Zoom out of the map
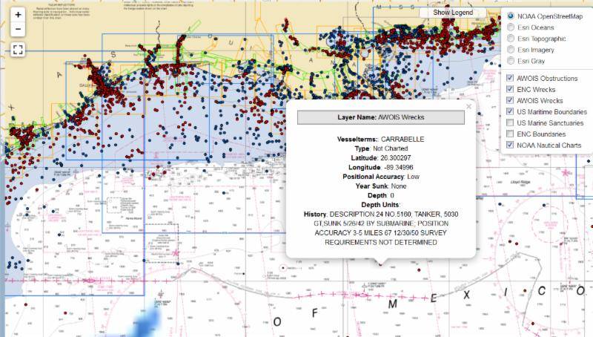The width and height of the screenshot is (593, 337). (x=19, y=30)
